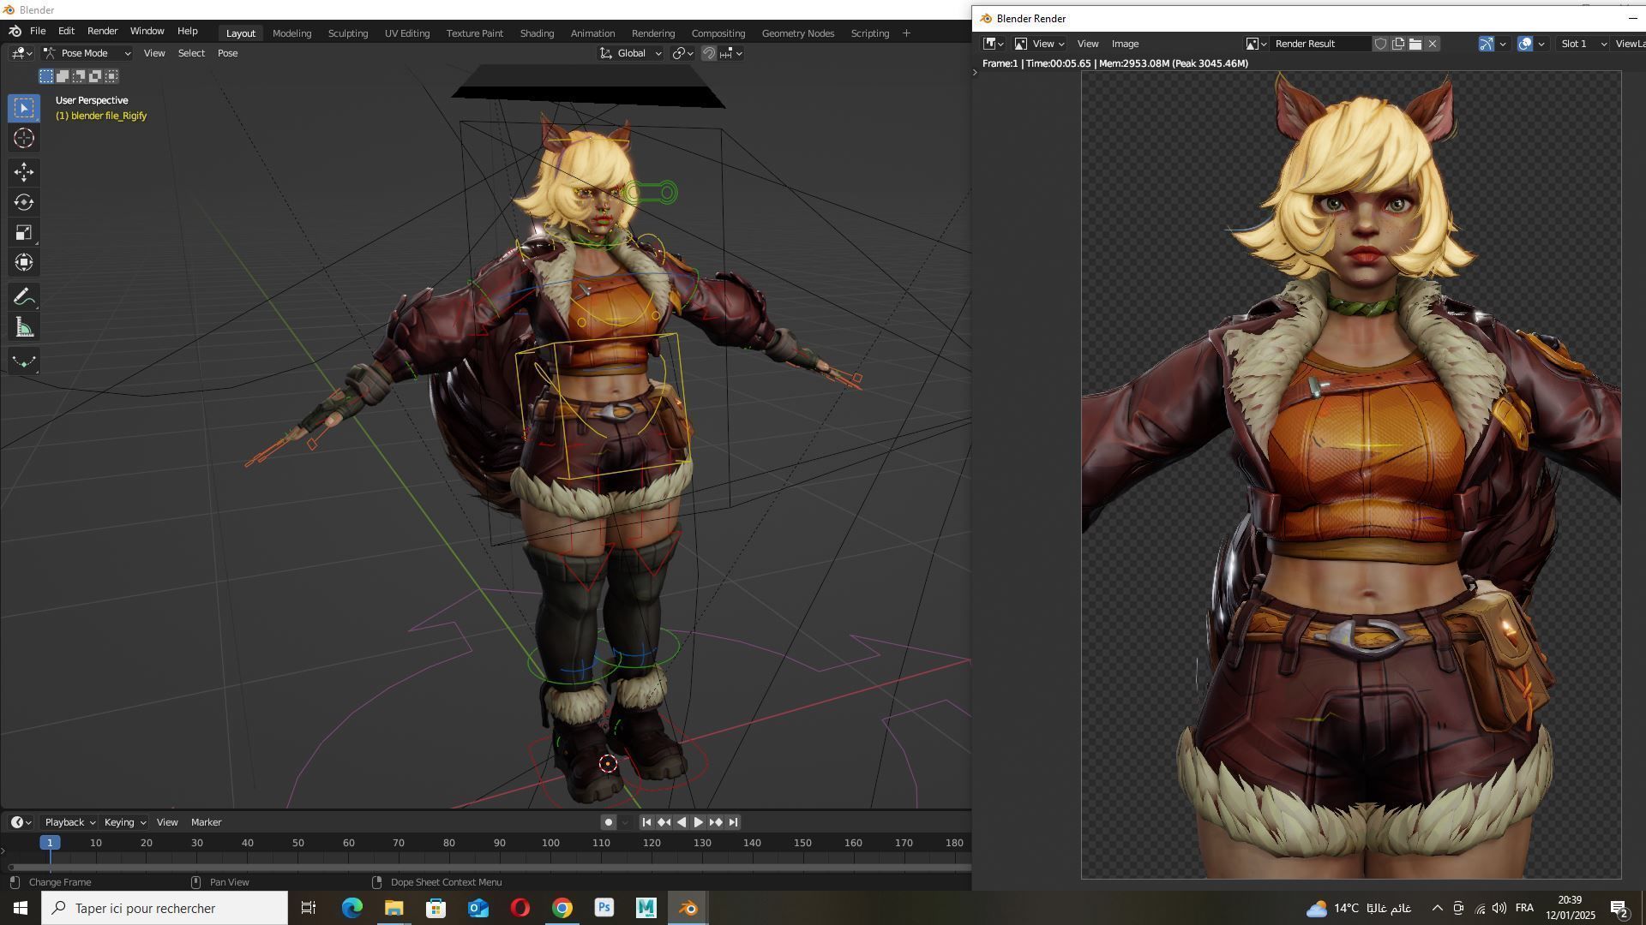Switch to the Geometry Nodes workspace tab
Image resolution: width=1646 pixels, height=925 pixels.
click(798, 33)
